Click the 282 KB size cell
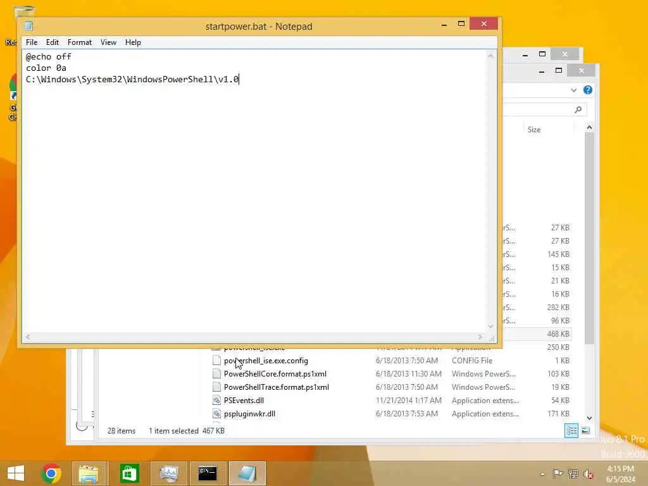648x486 pixels. point(558,308)
